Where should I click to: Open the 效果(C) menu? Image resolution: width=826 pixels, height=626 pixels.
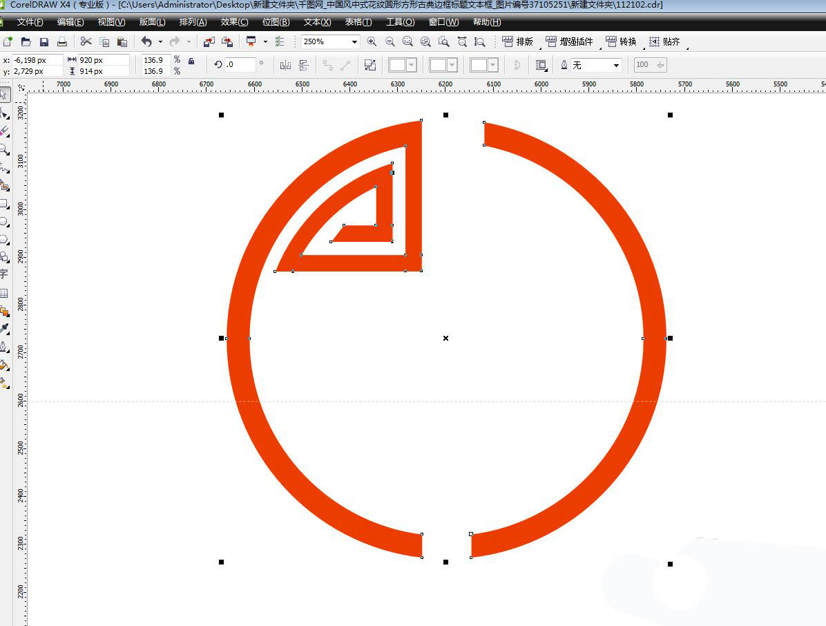click(x=234, y=22)
